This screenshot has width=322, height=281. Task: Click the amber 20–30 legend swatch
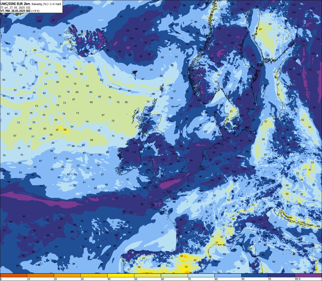click(x=67, y=275)
